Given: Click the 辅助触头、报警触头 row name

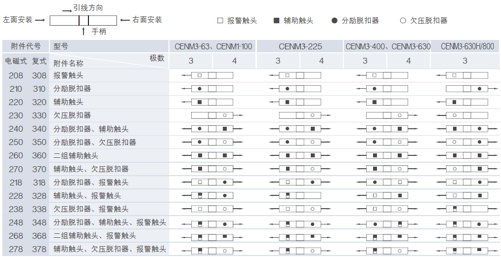Looking at the screenshot, I should click(87, 195).
